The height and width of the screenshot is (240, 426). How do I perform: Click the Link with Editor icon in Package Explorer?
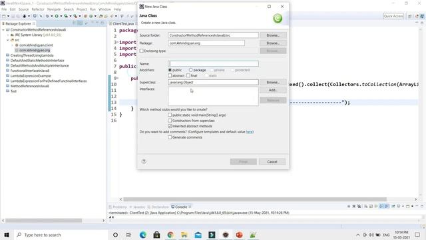point(80,23)
